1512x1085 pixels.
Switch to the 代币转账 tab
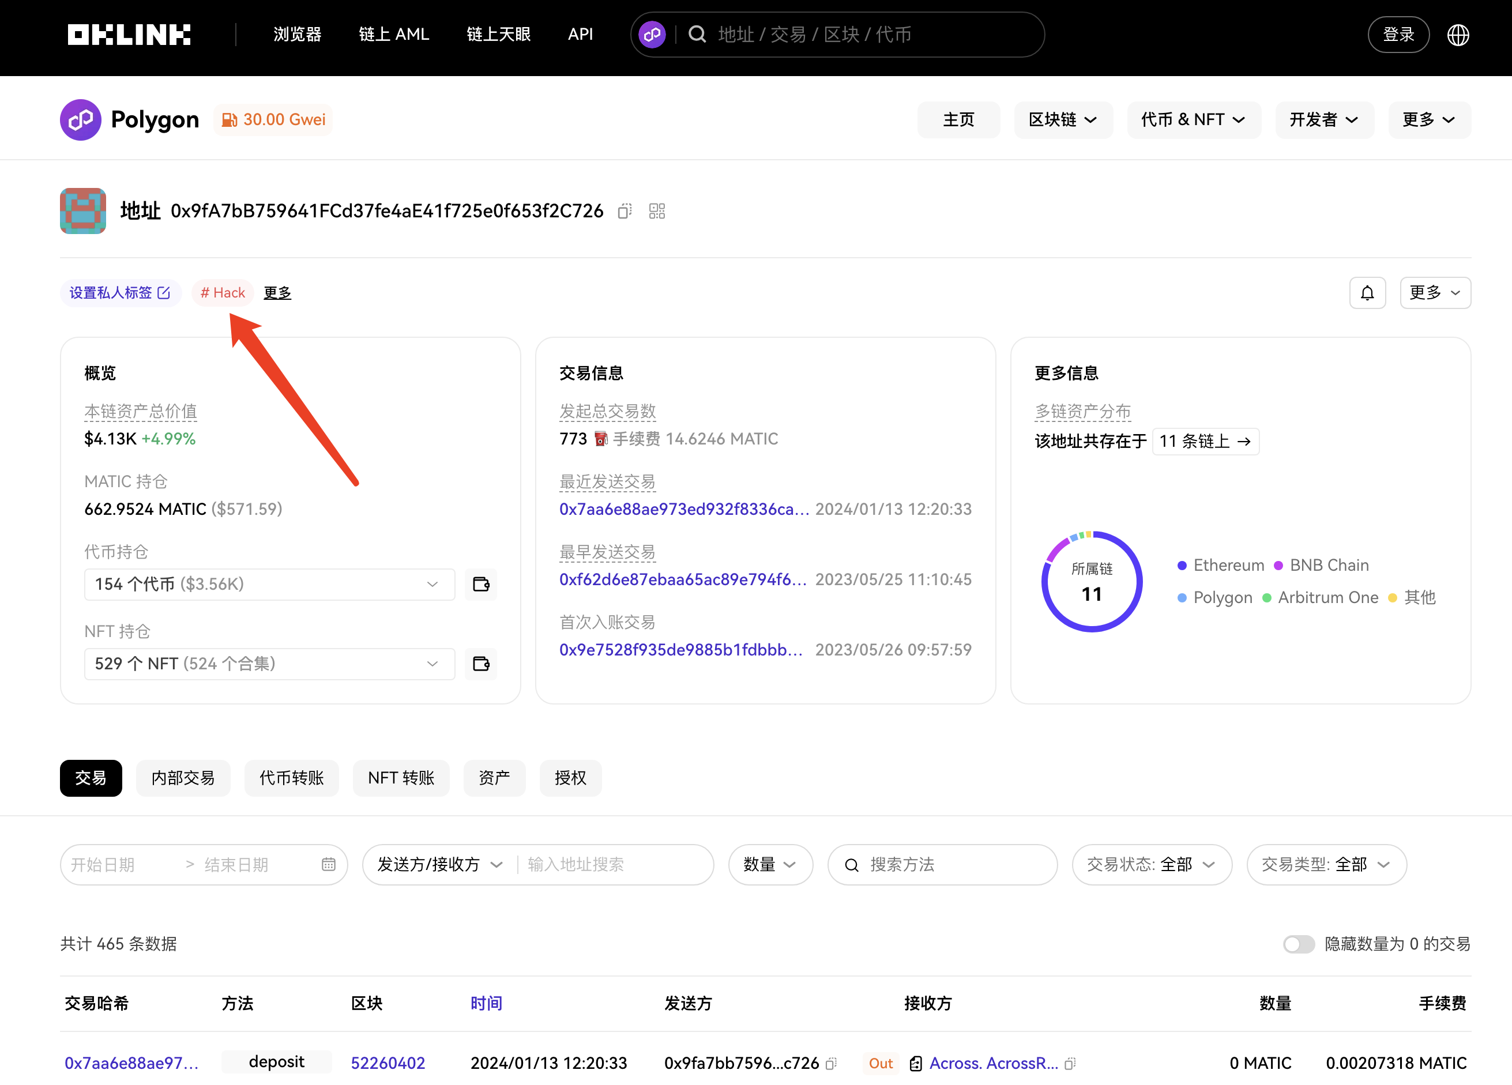291,778
